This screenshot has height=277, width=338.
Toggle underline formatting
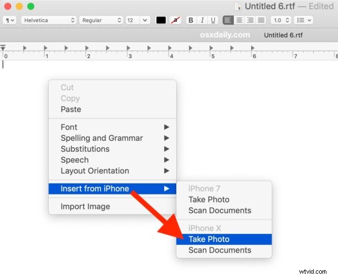coord(213,20)
